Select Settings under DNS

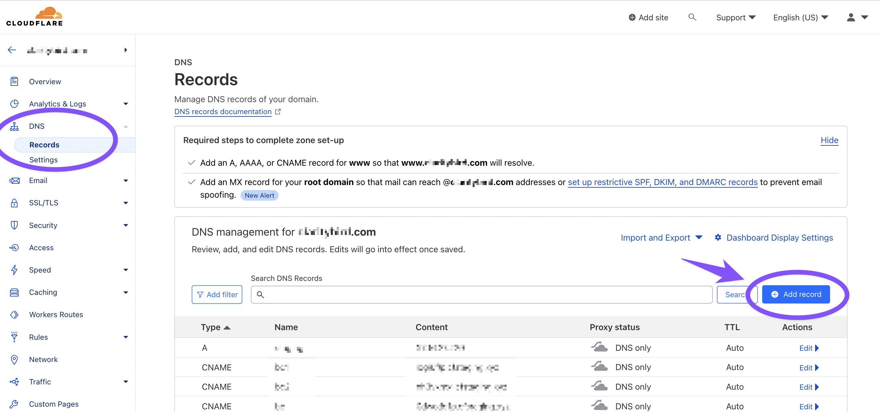click(43, 159)
